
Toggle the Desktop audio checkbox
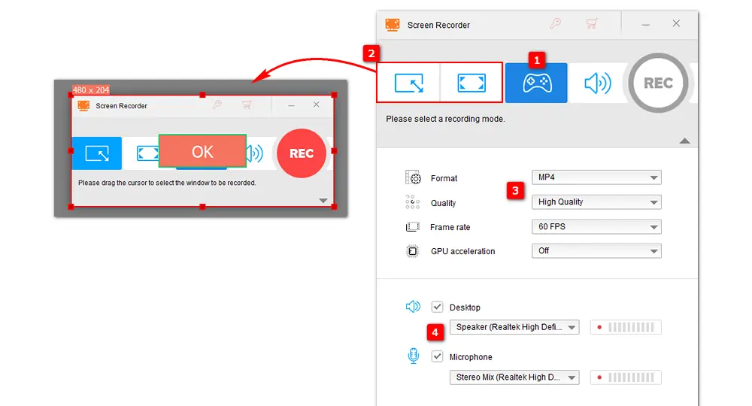pyautogui.click(x=437, y=307)
